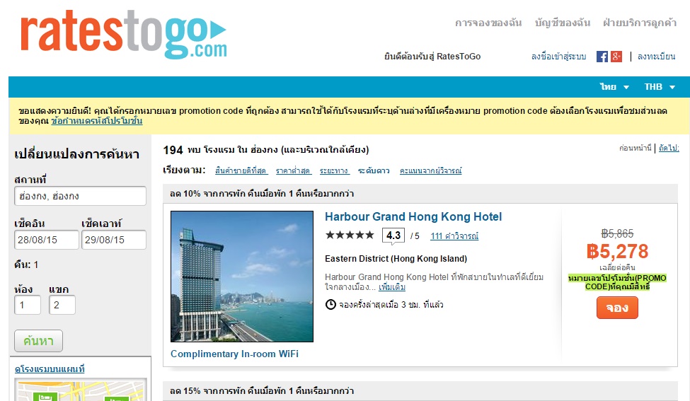Click the clock icon for last booking

coord(330,304)
